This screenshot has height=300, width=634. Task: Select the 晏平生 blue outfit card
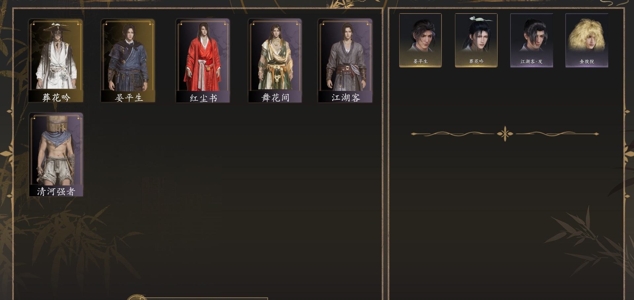click(x=128, y=60)
